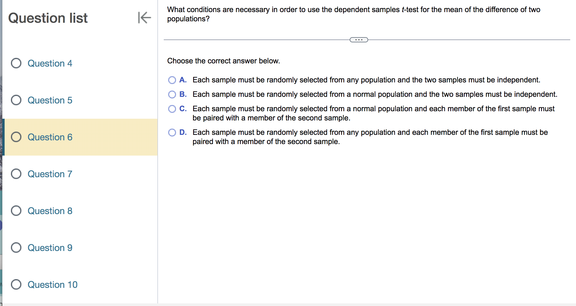Image resolution: width=576 pixels, height=306 pixels.
Task: Open Question 4 from the question list
Action: click(50, 63)
